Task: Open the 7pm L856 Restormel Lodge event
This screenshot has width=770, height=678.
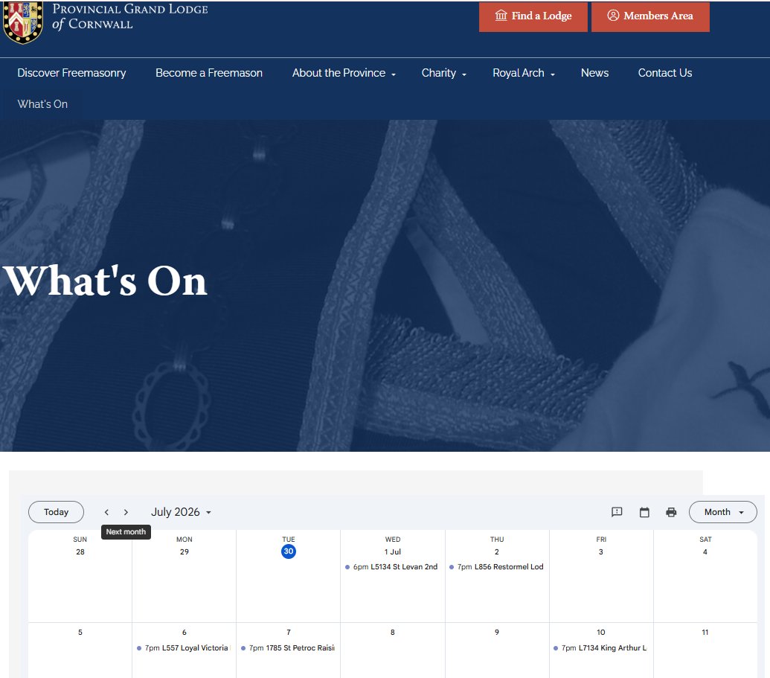Action: [x=496, y=566]
